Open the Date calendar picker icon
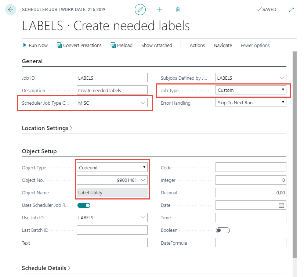 (282, 205)
